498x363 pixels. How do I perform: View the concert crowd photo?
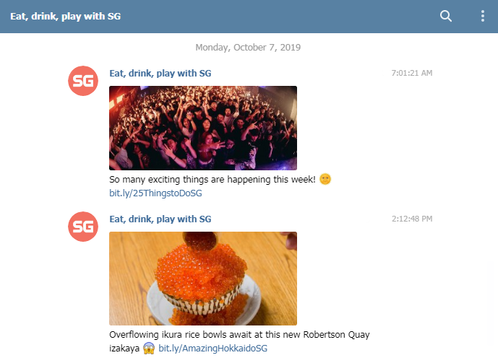(x=202, y=128)
